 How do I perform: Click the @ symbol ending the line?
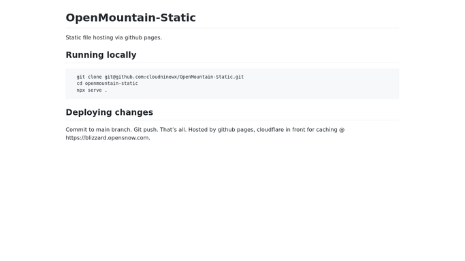[342, 130]
